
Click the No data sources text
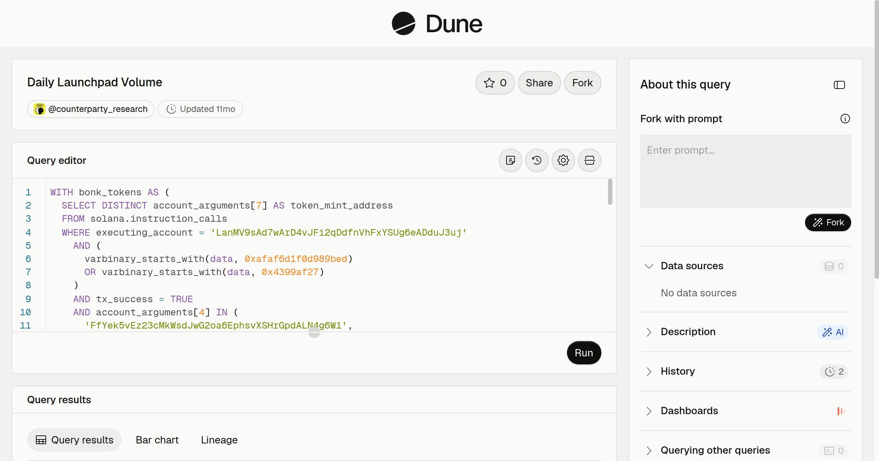click(x=698, y=293)
